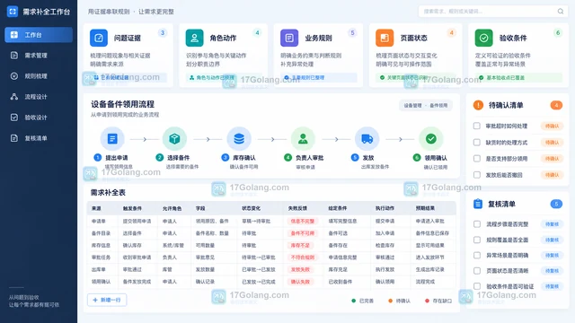This screenshot has height=323, width=575.
Task: Click the green 验收条件 checkmark icon
Action: 483,38
